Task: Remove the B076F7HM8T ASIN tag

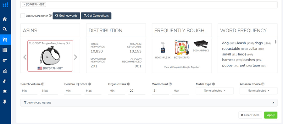Action: coord(24,4)
